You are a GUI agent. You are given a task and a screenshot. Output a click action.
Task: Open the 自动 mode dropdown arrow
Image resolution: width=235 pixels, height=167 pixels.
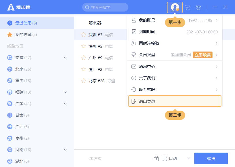(189, 158)
